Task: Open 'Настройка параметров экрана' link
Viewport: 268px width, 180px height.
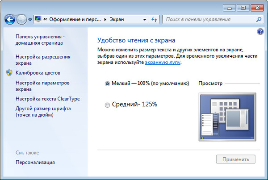Action: [42, 86]
